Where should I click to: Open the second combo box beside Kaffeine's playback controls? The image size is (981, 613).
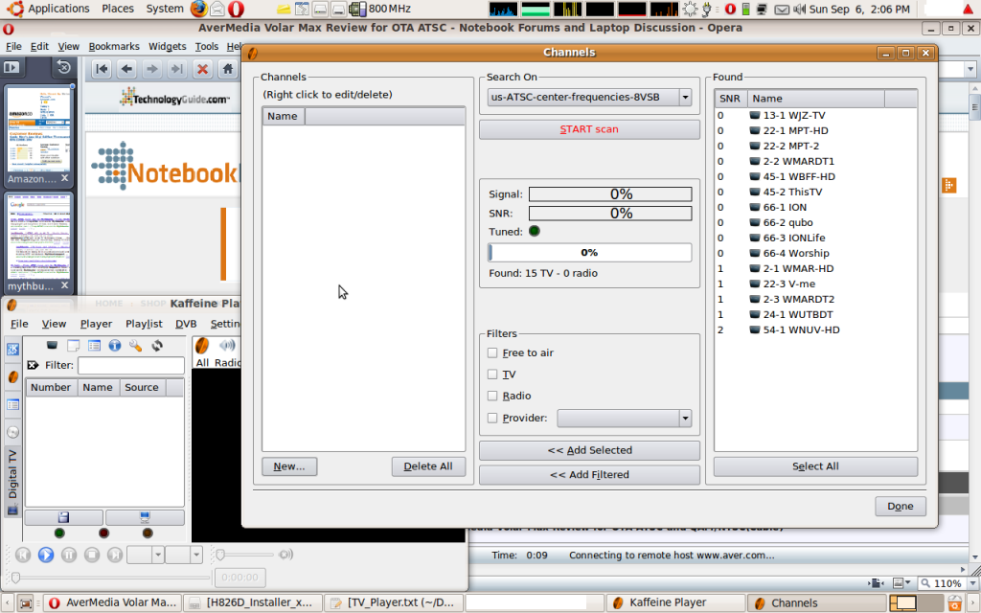(184, 555)
